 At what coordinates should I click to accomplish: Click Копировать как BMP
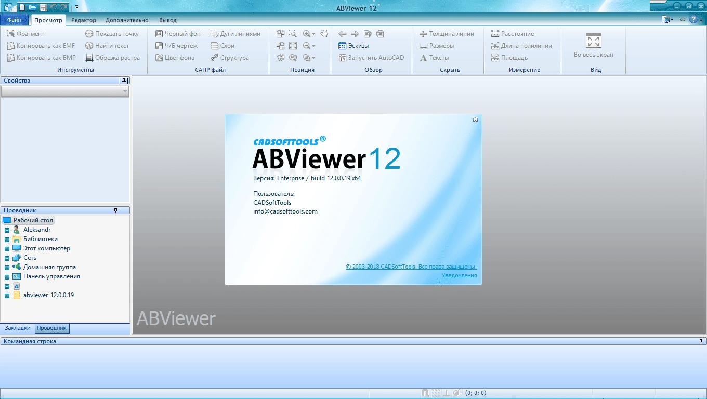tap(41, 58)
